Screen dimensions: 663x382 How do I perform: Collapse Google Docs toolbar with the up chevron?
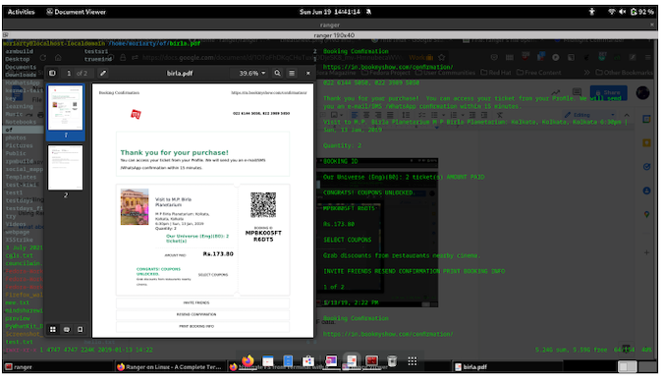coord(627,115)
